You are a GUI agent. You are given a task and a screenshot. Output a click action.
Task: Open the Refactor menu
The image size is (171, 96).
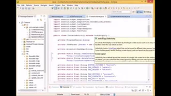point(29,5)
